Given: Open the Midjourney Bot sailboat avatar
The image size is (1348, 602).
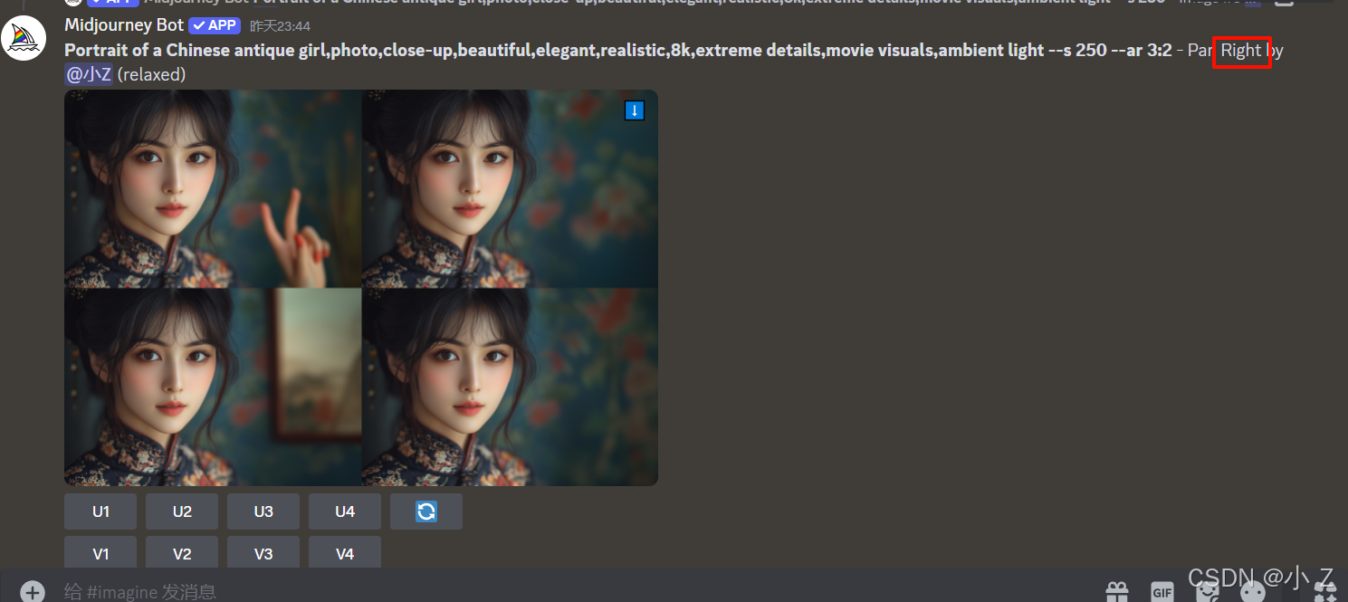Looking at the screenshot, I should 24,38.
